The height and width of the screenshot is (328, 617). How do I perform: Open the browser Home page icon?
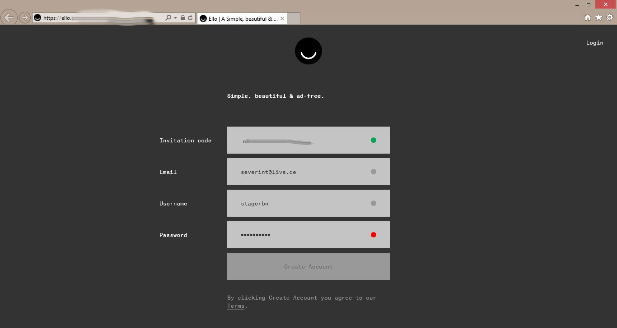pyautogui.click(x=588, y=17)
